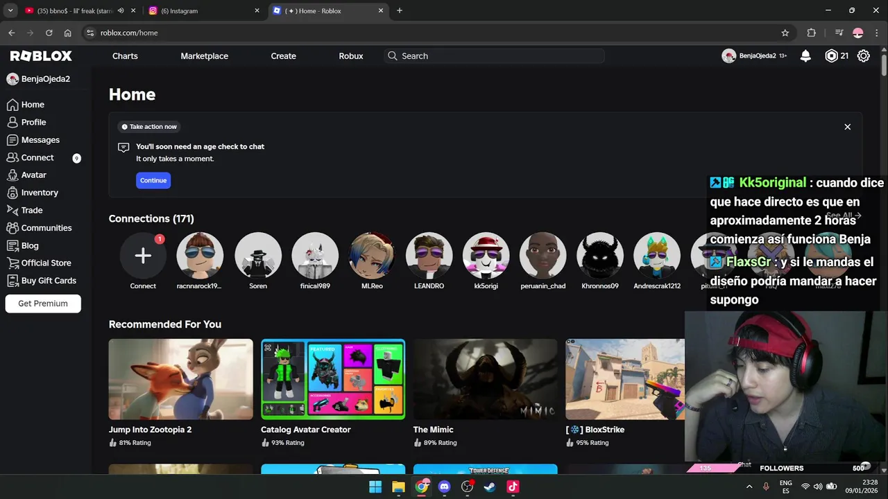Open Marketplace in the Roblox nav

tap(205, 56)
